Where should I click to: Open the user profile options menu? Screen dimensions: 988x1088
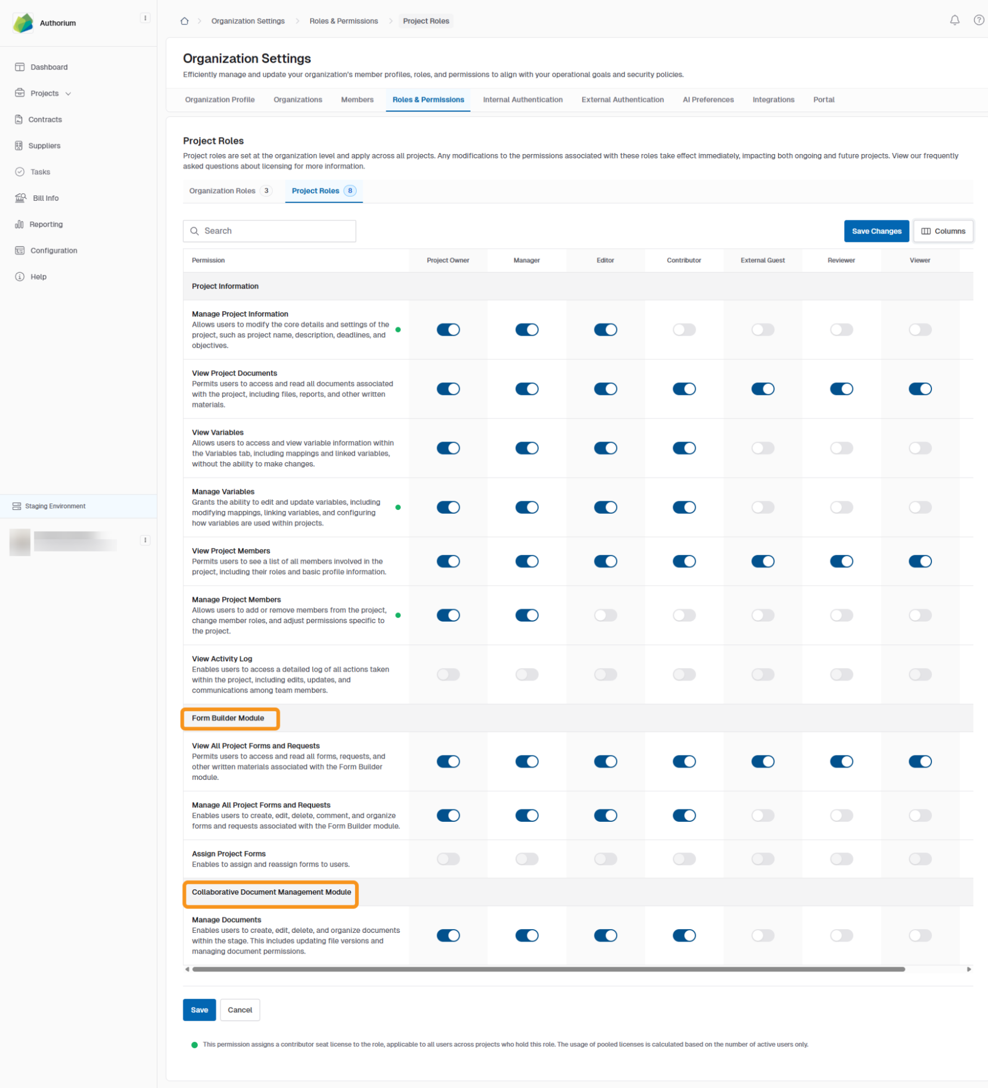(x=145, y=540)
